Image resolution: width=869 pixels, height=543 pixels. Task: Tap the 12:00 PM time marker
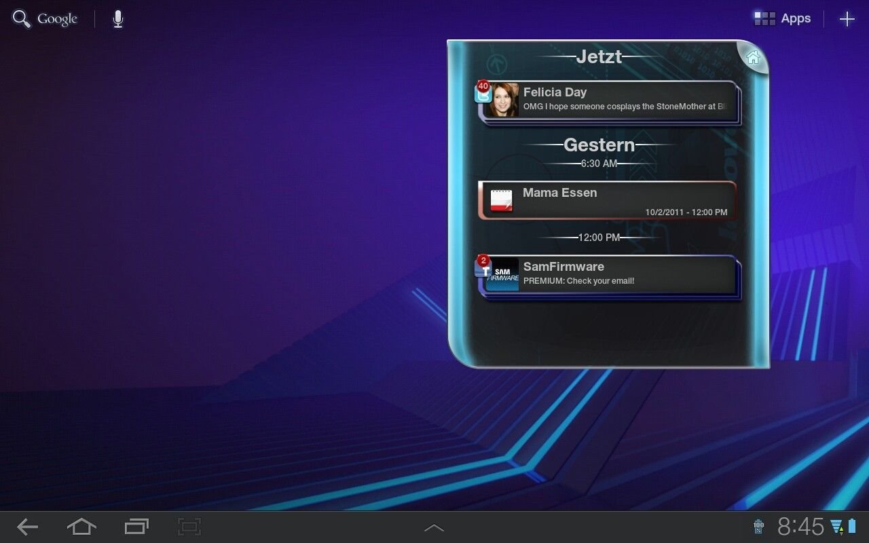click(599, 238)
